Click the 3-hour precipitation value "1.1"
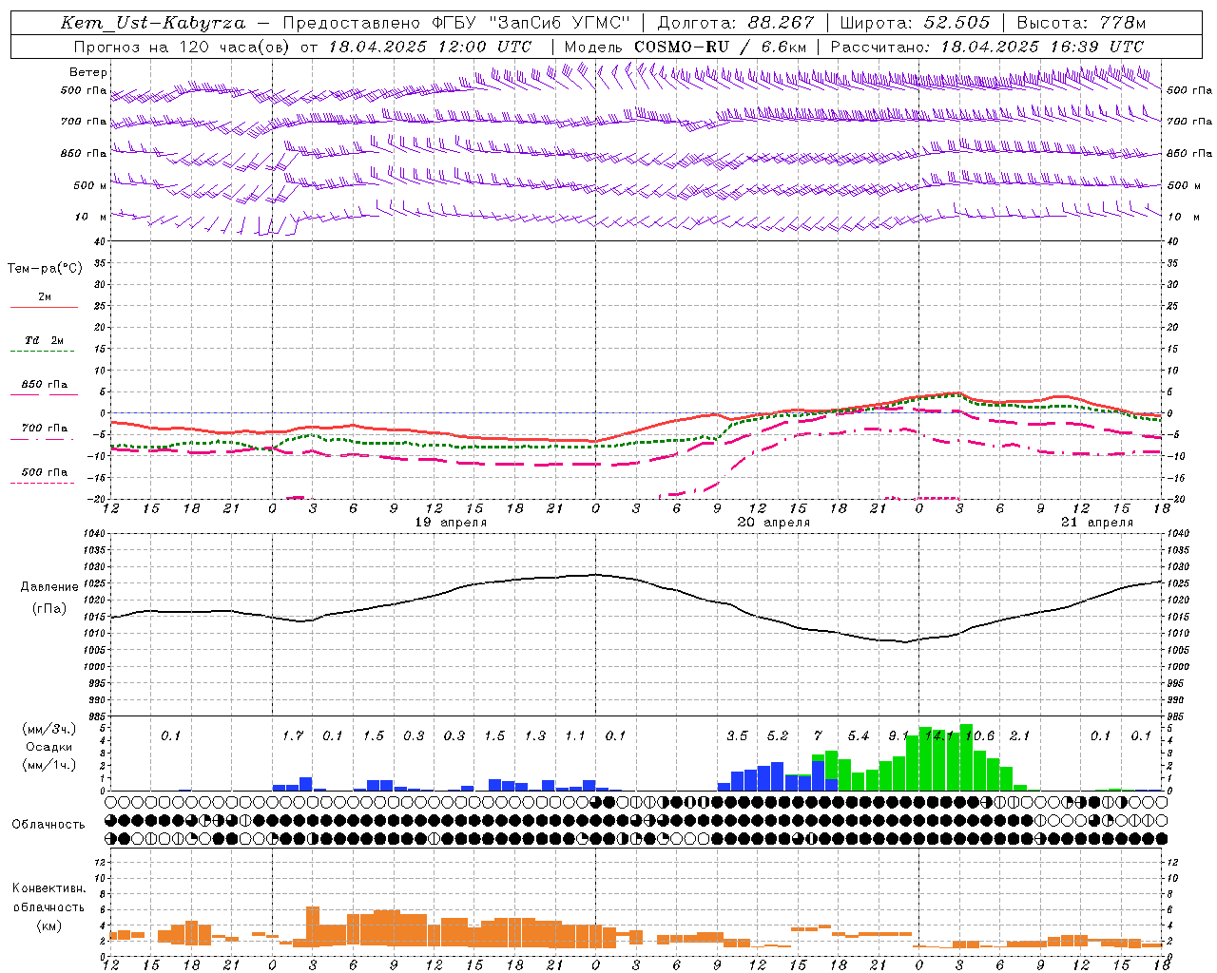 tap(575, 735)
